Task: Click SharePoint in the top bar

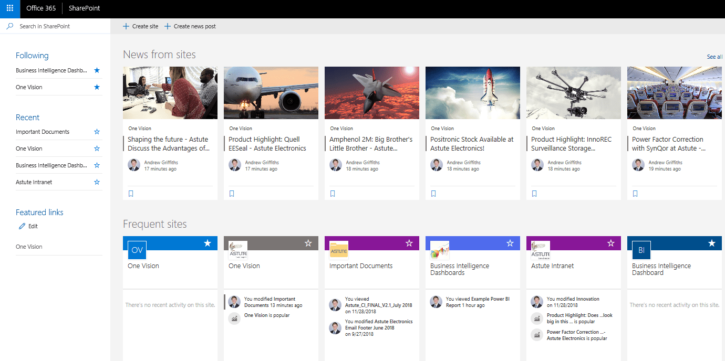Action: (x=85, y=8)
